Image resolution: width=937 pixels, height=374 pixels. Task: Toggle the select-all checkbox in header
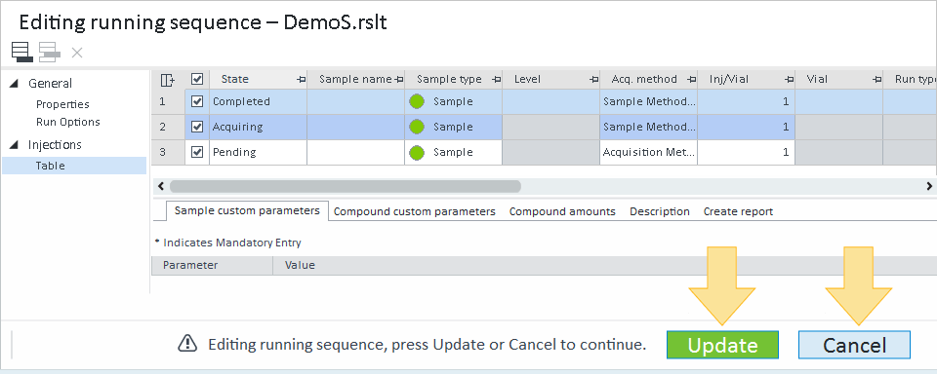(x=197, y=79)
